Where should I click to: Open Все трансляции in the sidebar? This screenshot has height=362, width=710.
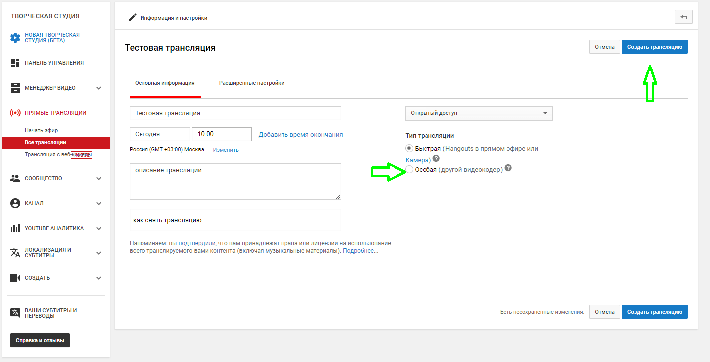point(56,143)
